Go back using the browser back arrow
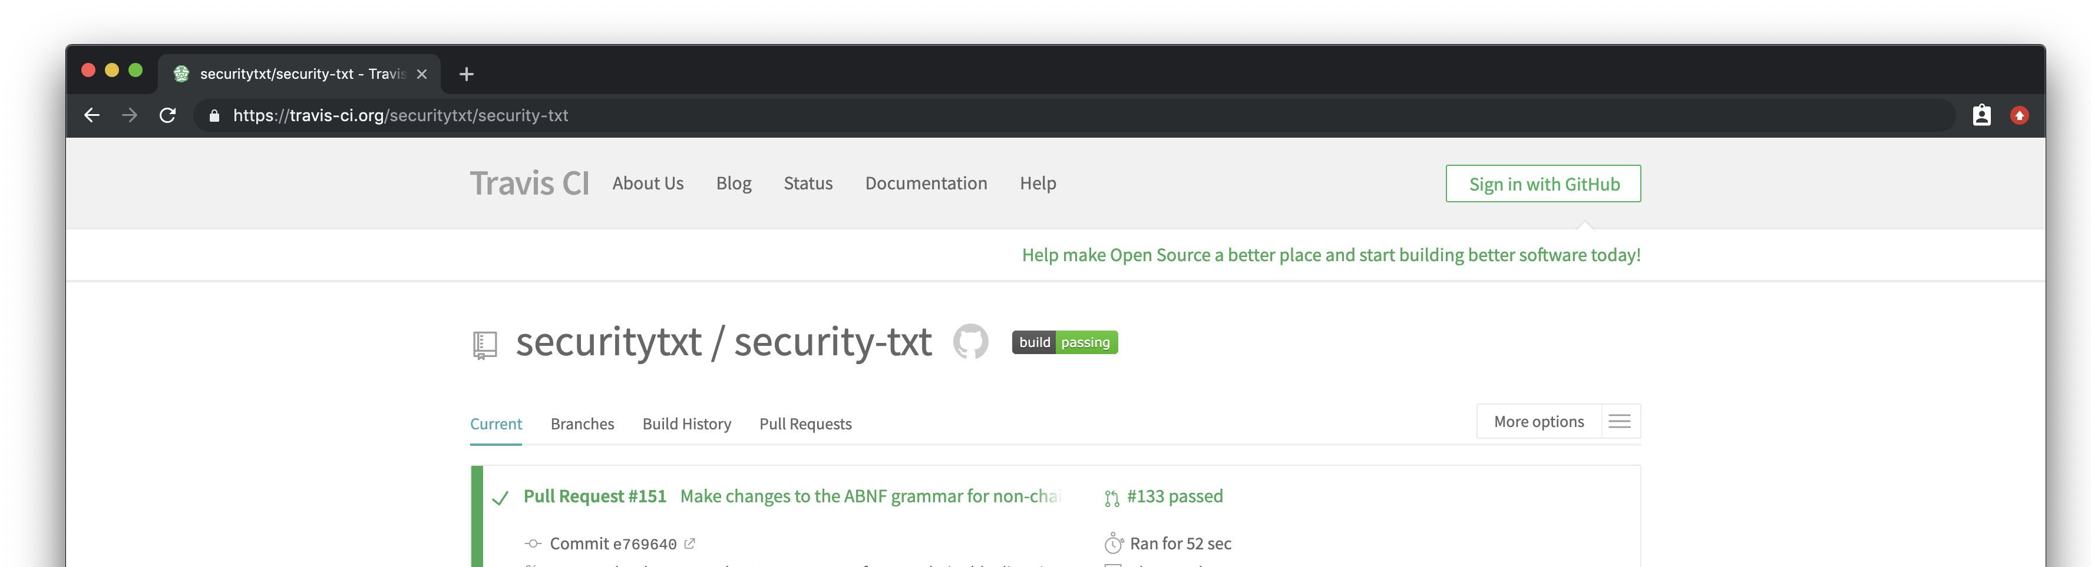Viewport: 2091px width, 567px height. click(92, 115)
